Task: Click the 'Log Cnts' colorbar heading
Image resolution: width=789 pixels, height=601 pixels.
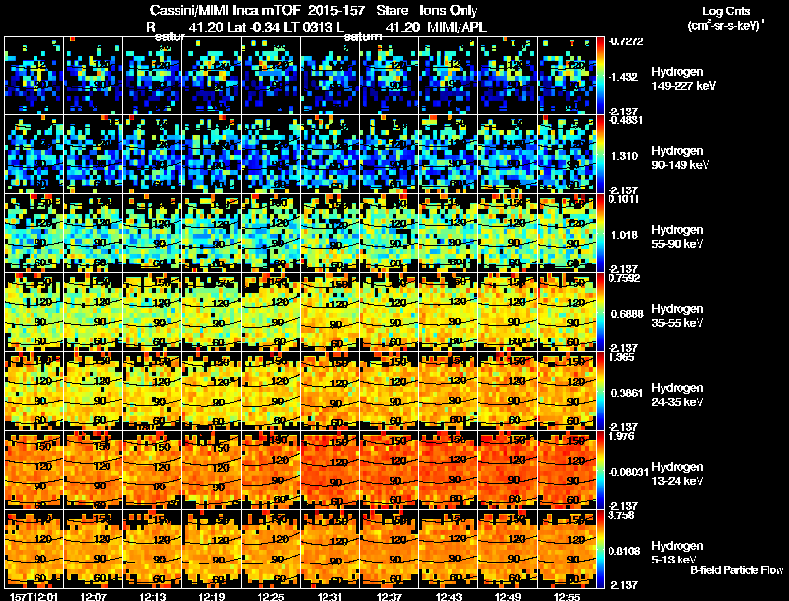Action: [x=726, y=11]
